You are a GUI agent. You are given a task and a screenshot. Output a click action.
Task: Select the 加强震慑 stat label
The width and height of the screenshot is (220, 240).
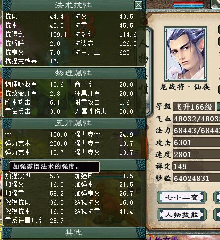click(18, 176)
